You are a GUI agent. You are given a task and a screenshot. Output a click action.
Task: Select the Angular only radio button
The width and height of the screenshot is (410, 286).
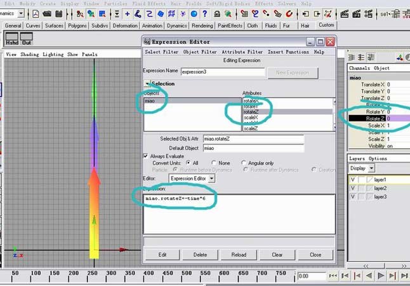(244, 163)
